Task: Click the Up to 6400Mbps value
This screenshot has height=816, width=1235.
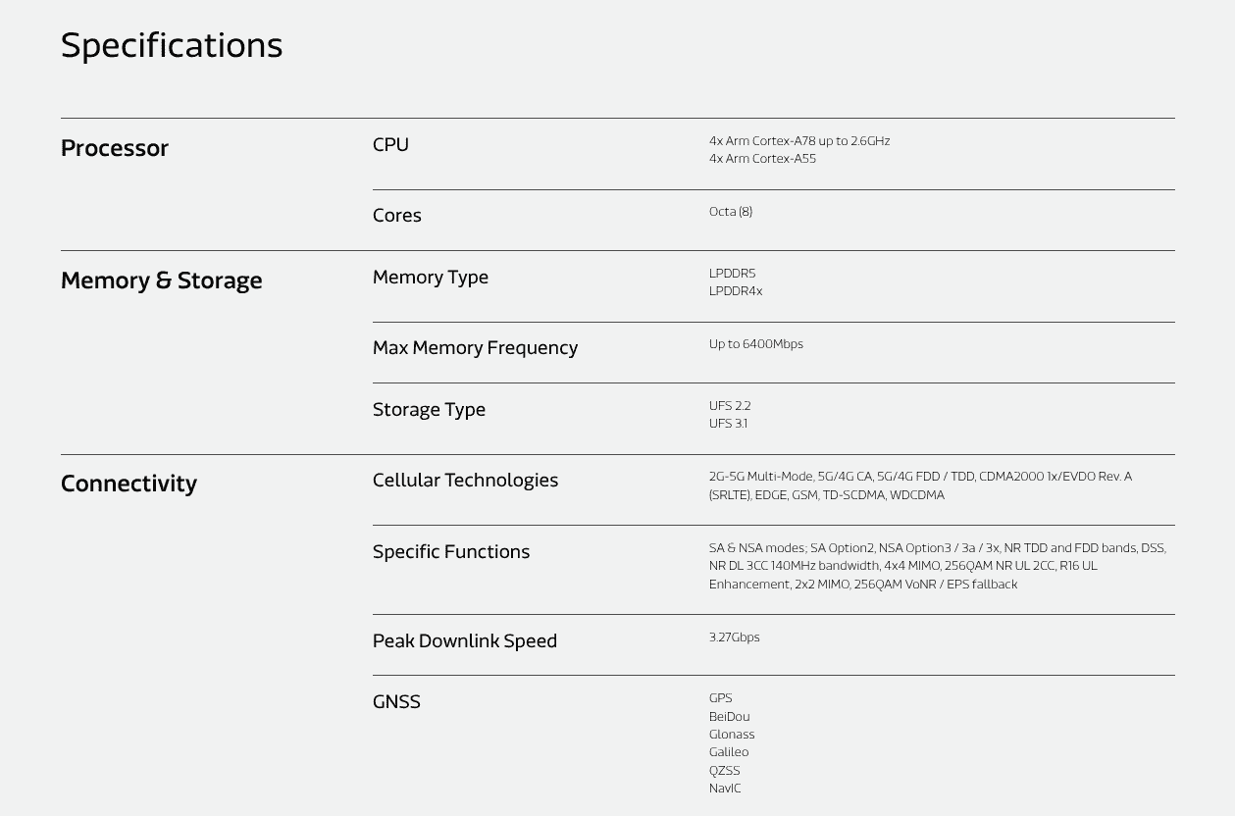Action: click(x=755, y=344)
